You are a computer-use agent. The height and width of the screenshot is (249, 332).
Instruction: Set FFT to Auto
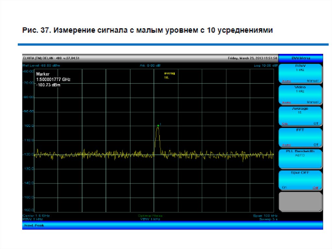pos(286,145)
